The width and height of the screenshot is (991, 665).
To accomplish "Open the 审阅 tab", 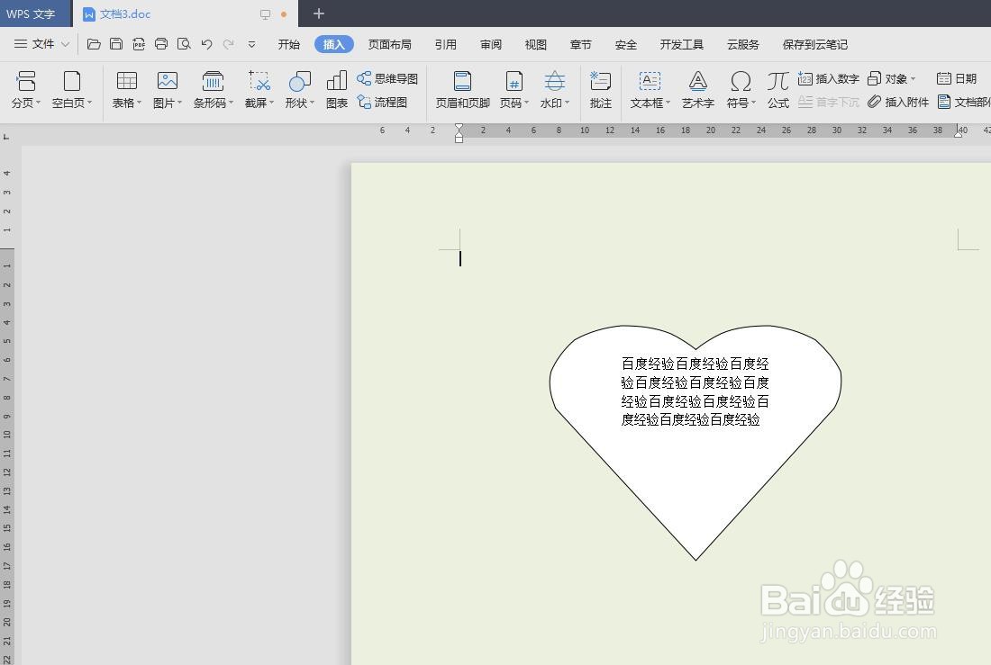I will tap(490, 44).
